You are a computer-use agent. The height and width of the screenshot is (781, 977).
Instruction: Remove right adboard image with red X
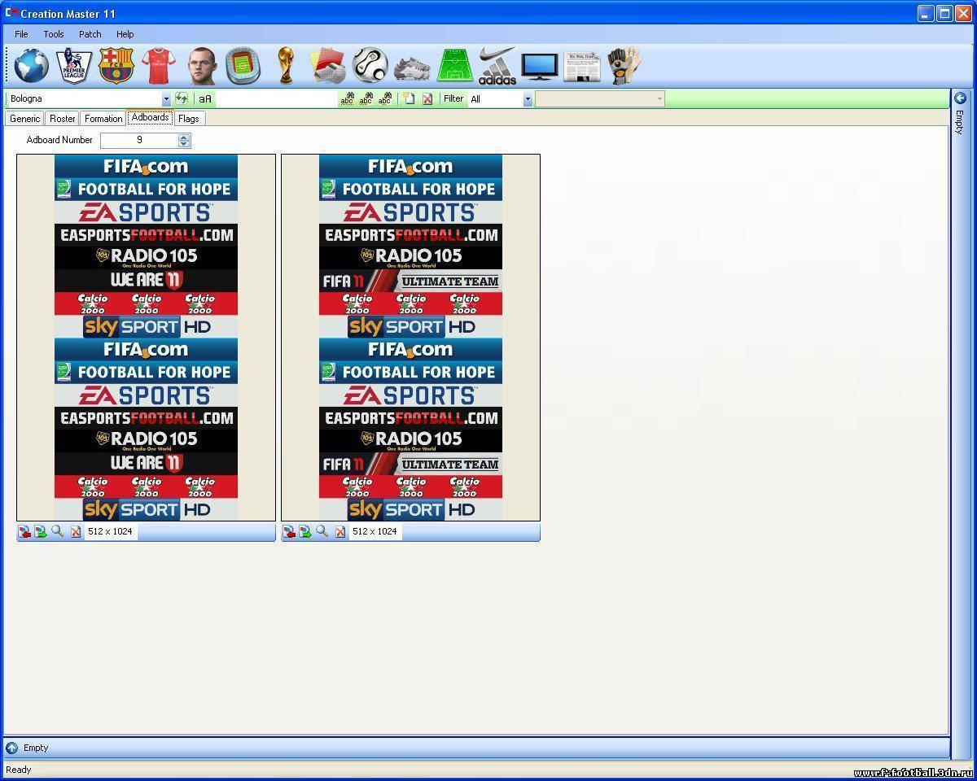coord(340,531)
